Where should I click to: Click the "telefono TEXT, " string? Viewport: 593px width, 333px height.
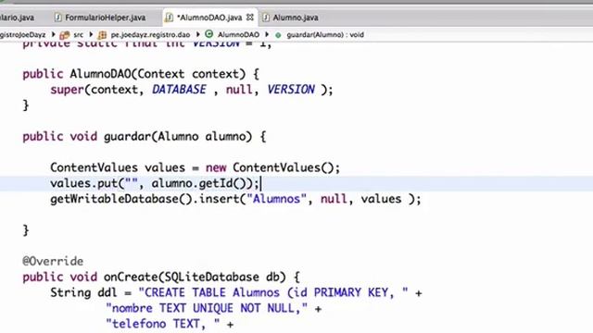(163, 324)
